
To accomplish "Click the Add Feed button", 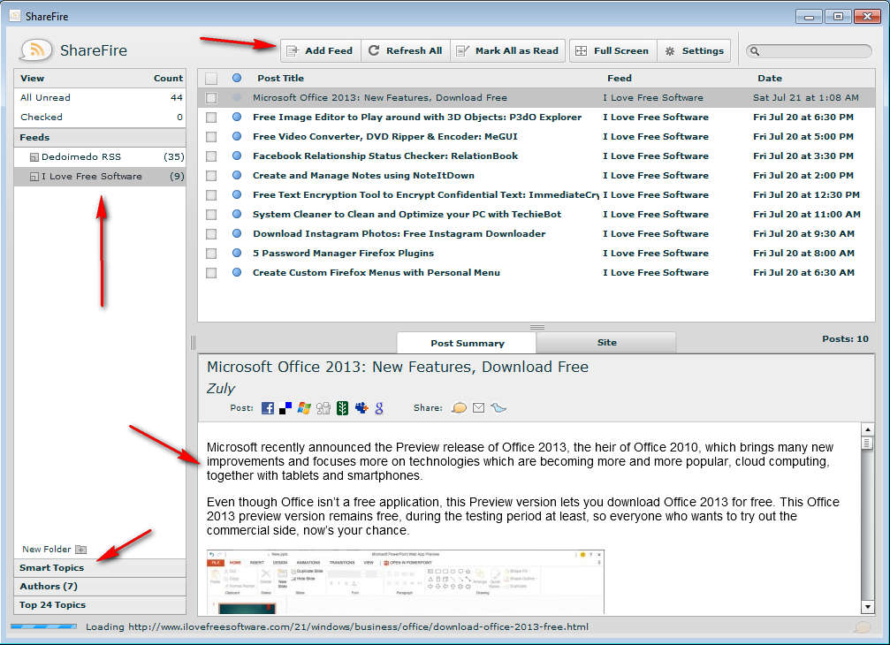I will 320,51.
